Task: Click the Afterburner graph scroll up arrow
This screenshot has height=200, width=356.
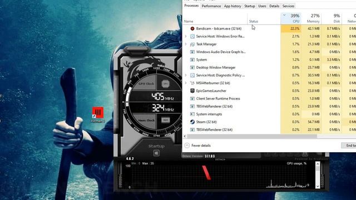Action: point(318,164)
